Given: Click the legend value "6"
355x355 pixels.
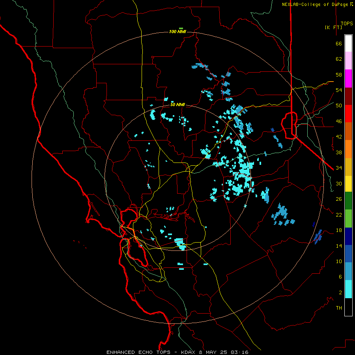Looking at the screenshot, I should [340, 277].
